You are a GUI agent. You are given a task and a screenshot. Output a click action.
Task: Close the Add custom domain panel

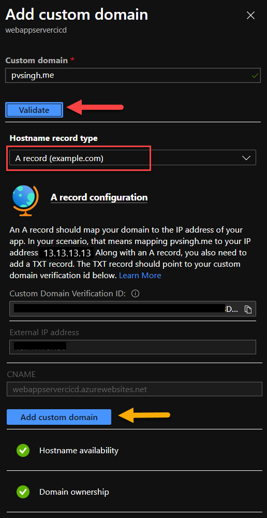click(x=251, y=15)
